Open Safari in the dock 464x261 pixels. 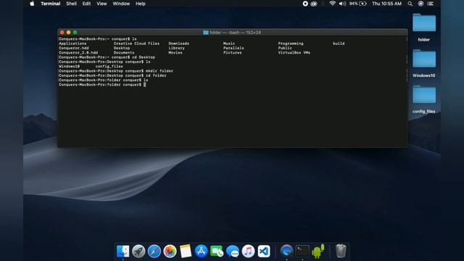pos(154,252)
